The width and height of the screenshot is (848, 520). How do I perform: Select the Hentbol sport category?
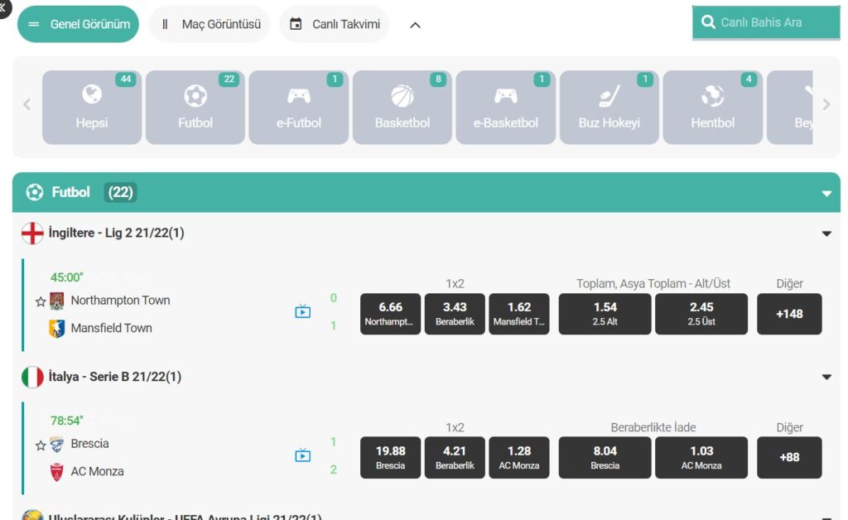[x=713, y=107]
